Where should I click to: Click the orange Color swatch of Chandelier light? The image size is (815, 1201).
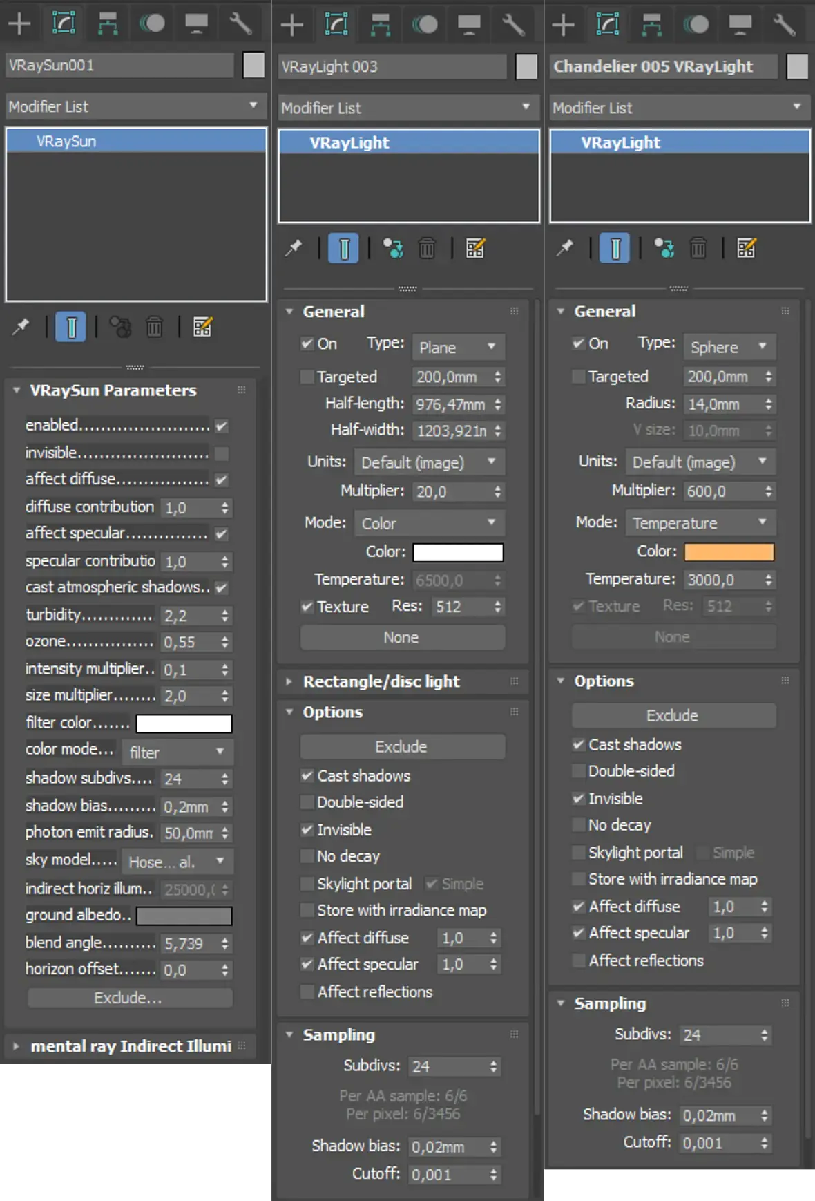729,551
